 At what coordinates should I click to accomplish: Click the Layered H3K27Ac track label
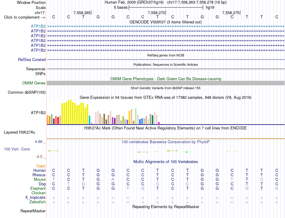(x=19, y=132)
